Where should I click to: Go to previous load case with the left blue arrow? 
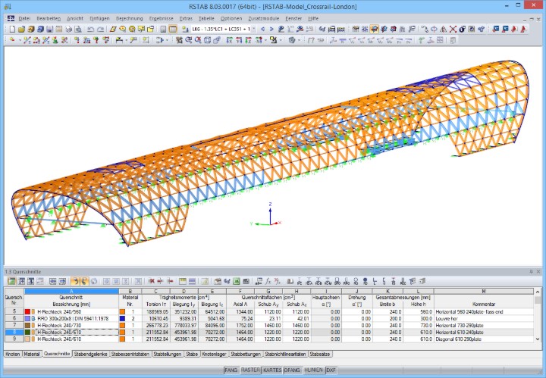point(263,30)
